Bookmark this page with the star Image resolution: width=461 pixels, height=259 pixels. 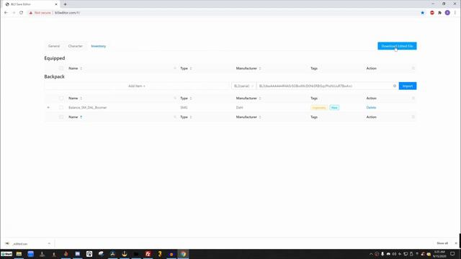tap(423, 13)
